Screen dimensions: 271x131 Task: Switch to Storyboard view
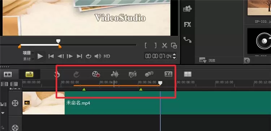click(x=8, y=74)
